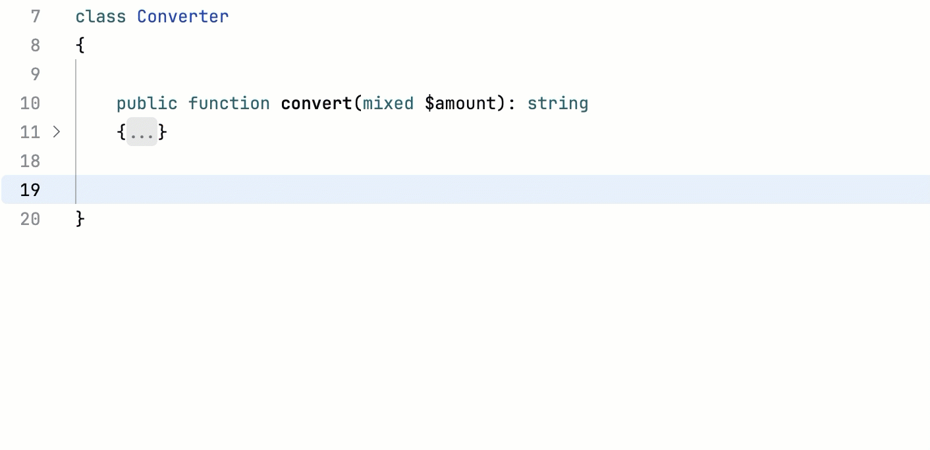
Task: Expand the folded convert method chevron
Action: pos(57,132)
